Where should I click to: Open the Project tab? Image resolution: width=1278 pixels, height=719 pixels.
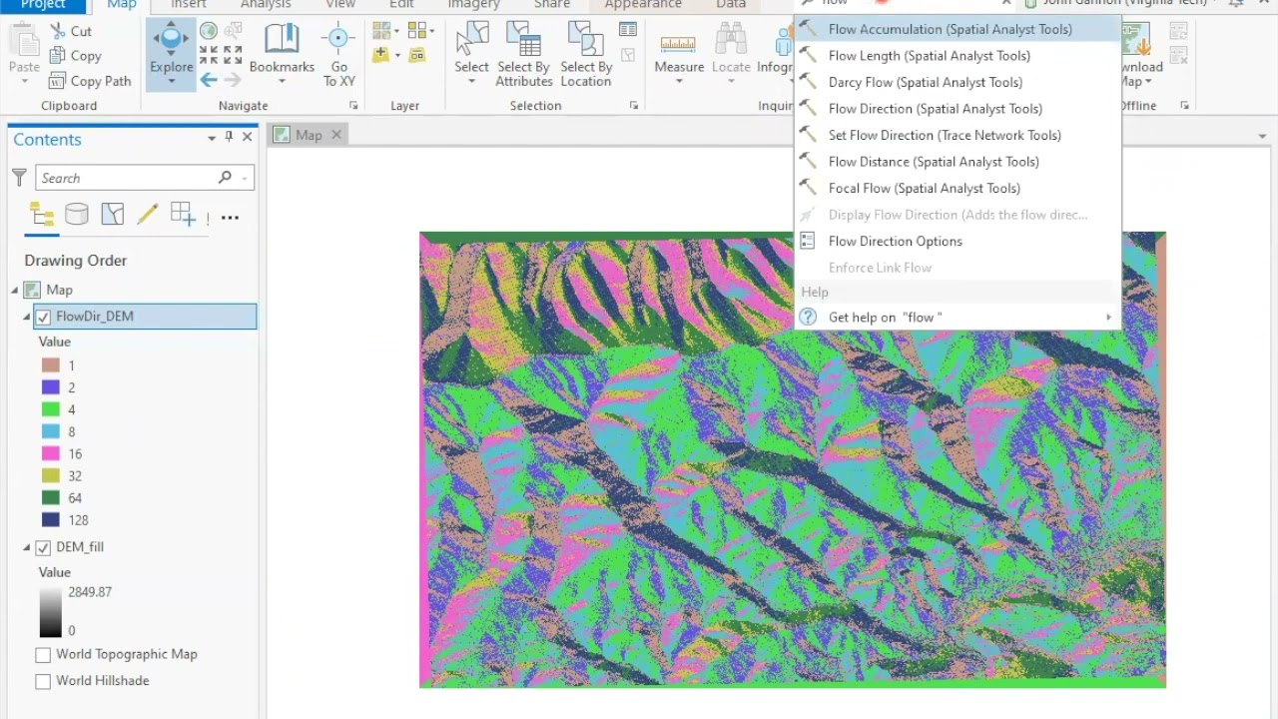point(44,5)
